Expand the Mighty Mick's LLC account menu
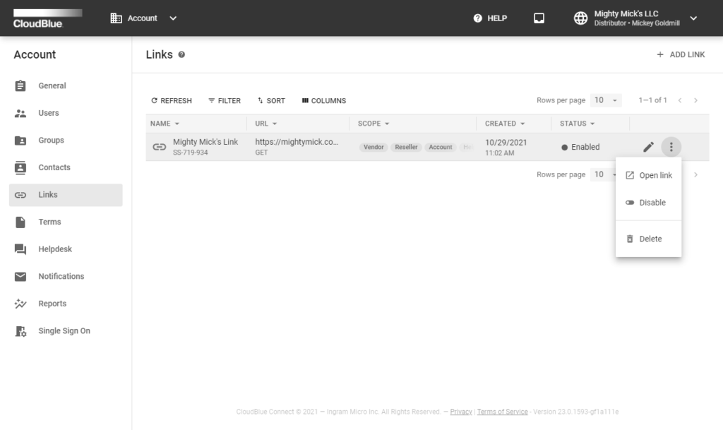This screenshot has height=430, width=723. point(693,18)
